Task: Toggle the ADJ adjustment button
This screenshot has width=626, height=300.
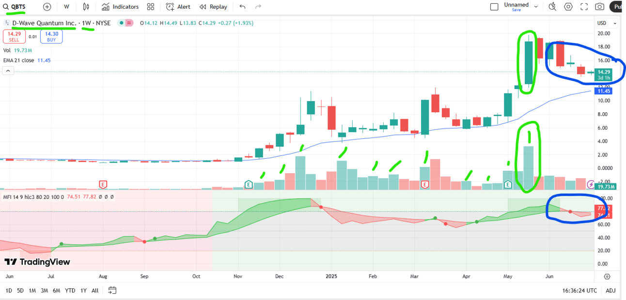Action: tap(610, 290)
